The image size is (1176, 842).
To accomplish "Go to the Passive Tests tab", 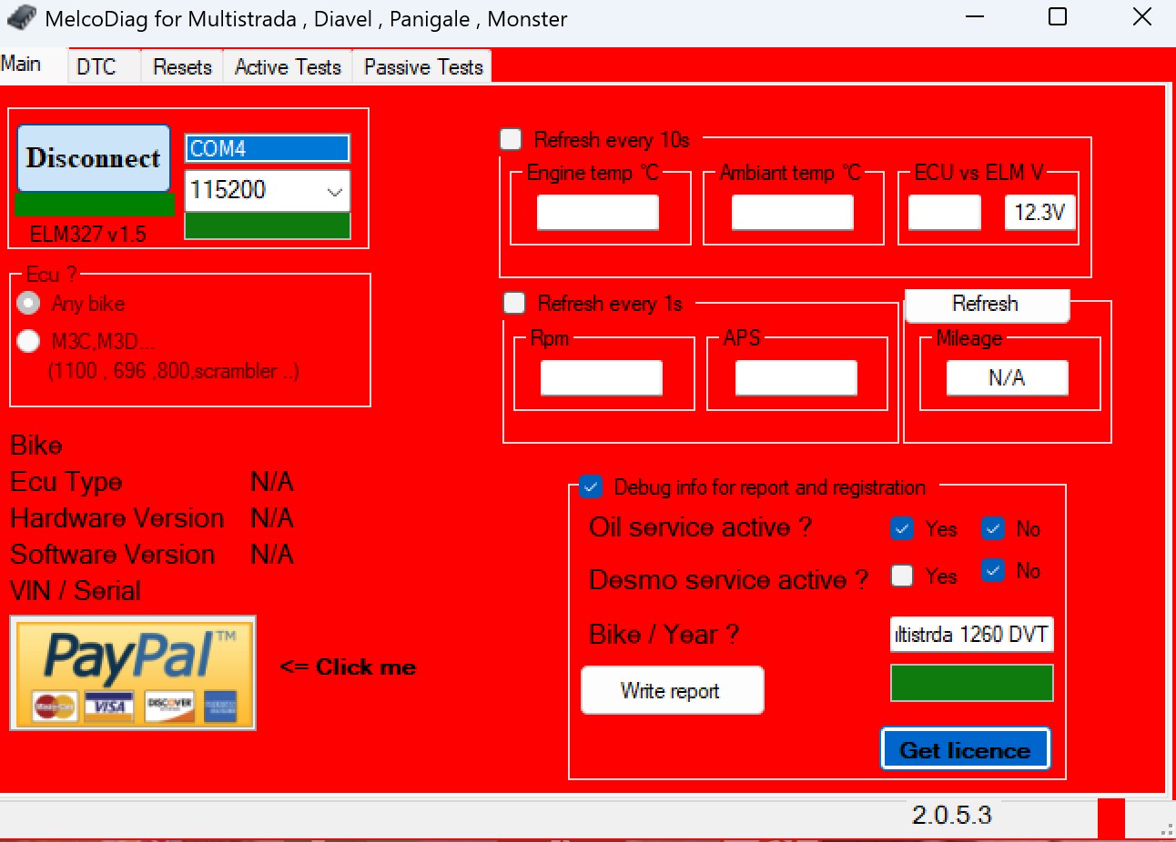I will pyautogui.click(x=423, y=66).
